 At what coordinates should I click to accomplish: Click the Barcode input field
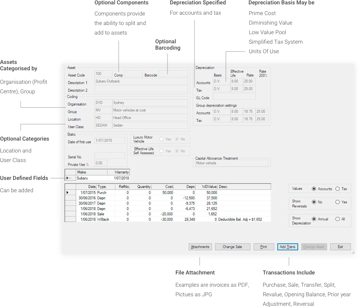tap(173, 73)
